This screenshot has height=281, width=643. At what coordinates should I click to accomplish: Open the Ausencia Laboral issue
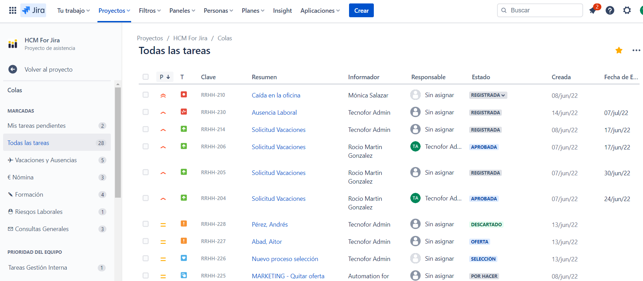point(274,113)
